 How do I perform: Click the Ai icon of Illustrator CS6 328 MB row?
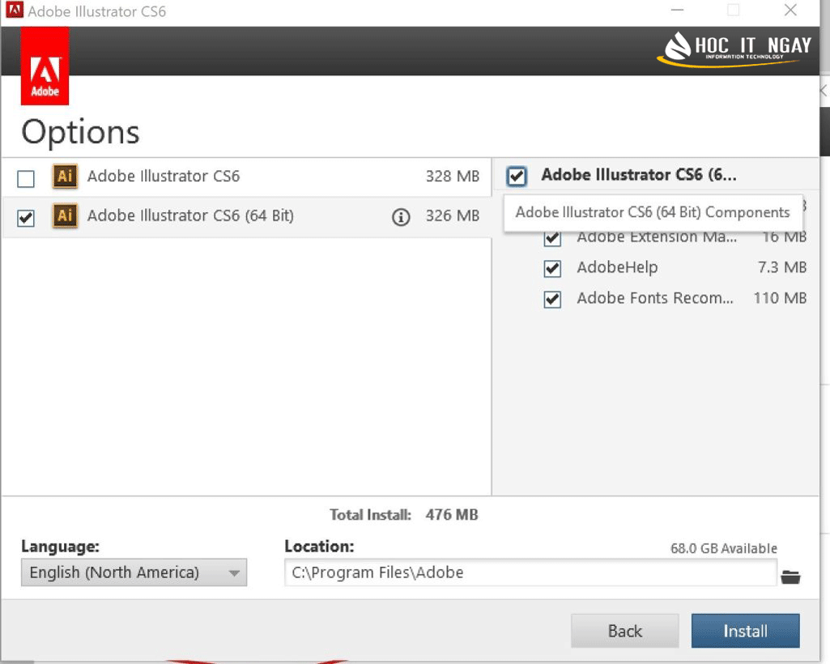tap(65, 176)
